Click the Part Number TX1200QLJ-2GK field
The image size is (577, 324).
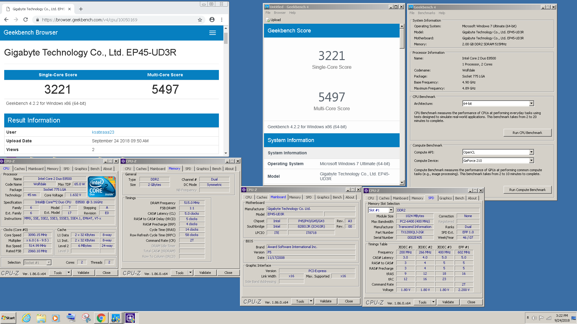(415, 232)
